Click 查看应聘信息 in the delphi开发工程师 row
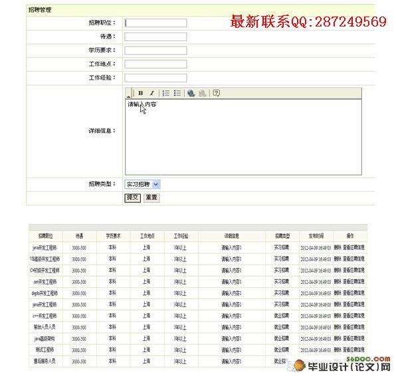Screen dimensions: 396x376 pos(353,293)
